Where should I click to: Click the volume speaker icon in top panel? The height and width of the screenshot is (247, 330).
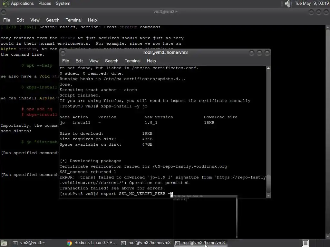click(x=288, y=4)
